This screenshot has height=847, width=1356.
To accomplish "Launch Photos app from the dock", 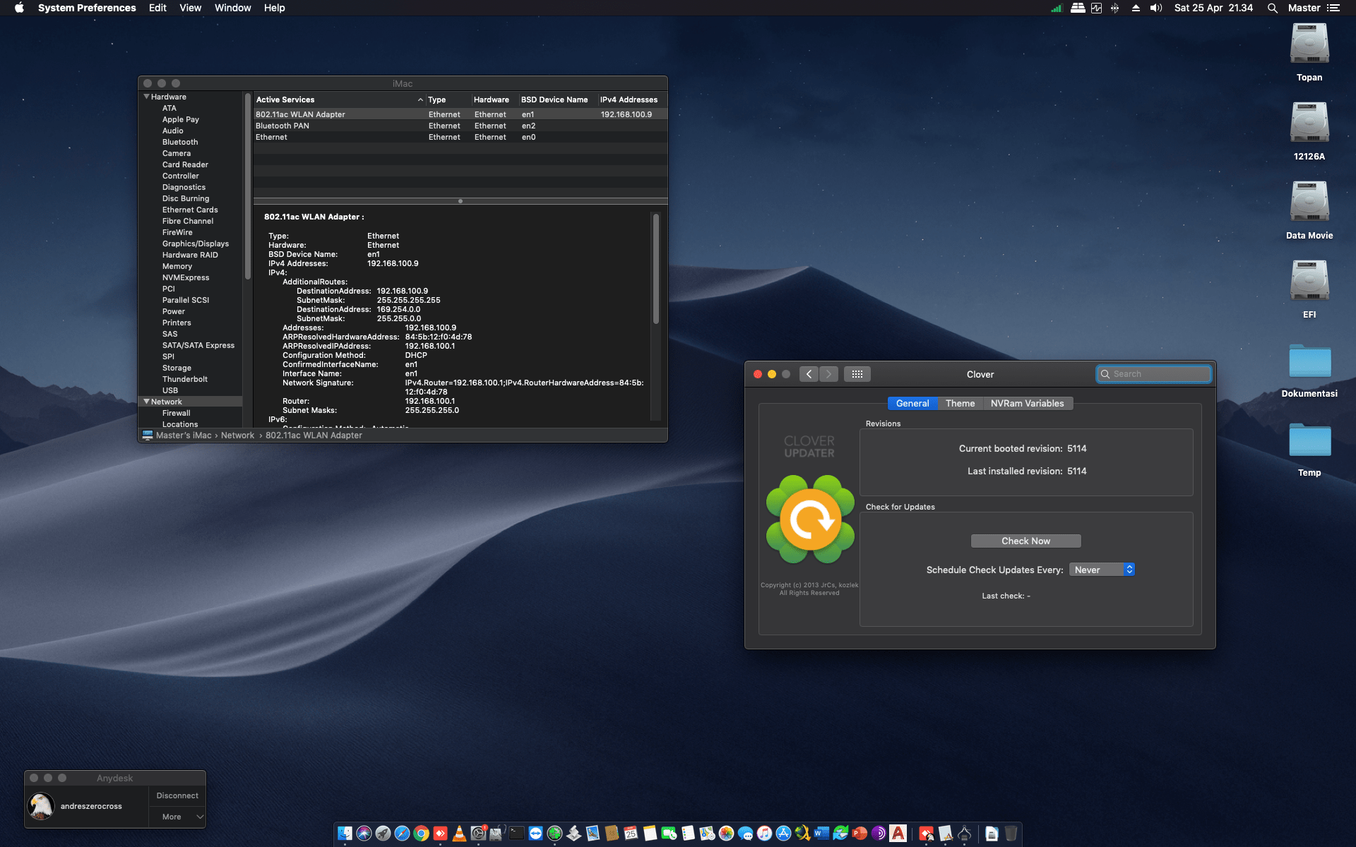I will pyautogui.click(x=726, y=834).
